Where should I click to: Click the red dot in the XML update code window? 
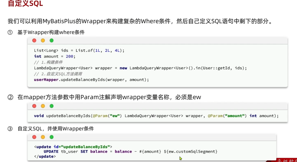click(34, 137)
